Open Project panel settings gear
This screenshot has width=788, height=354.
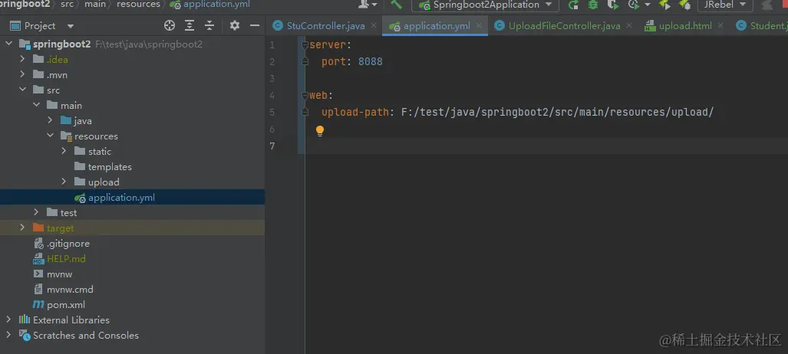click(x=235, y=25)
